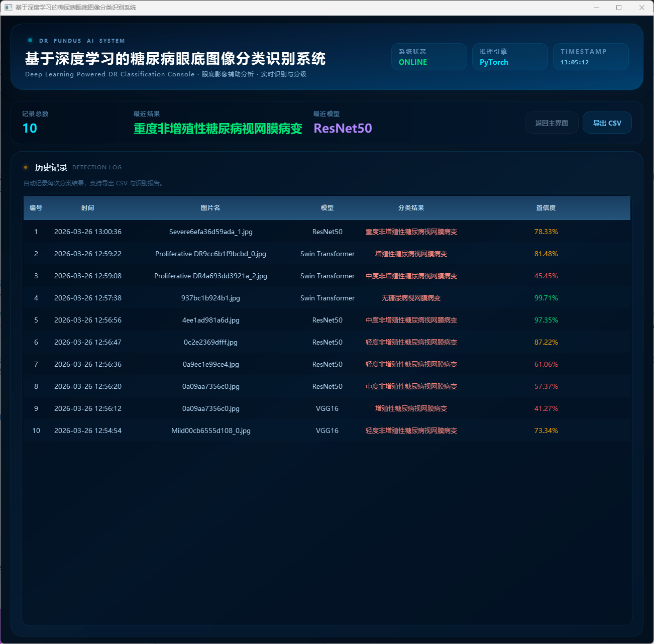Screen dimensions: 654x644
Task: Click the teal dot beside DR FUNDUS AI SYSTEM
Action: pyautogui.click(x=30, y=40)
